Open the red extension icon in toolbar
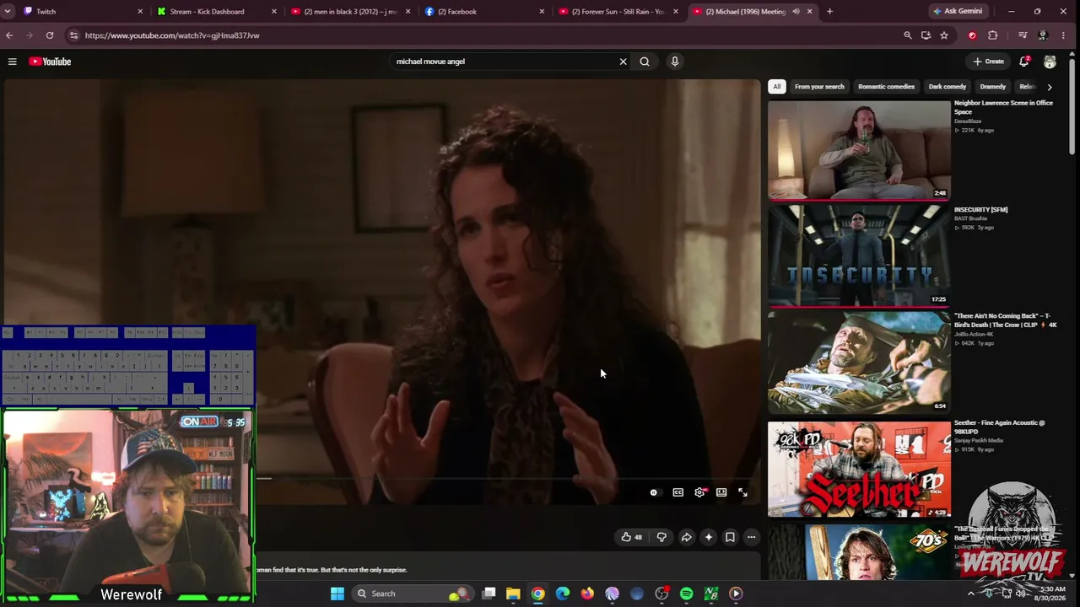This screenshot has width=1080, height=607. (972, 35)
